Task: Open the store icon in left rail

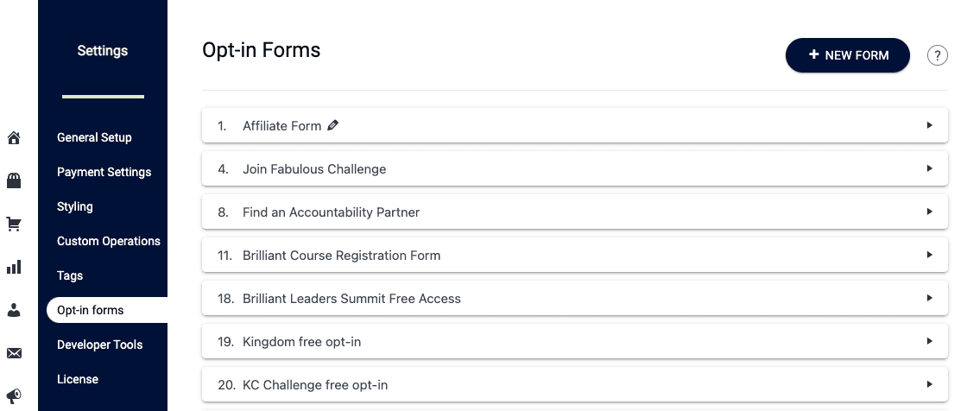Action: (14, 180)
